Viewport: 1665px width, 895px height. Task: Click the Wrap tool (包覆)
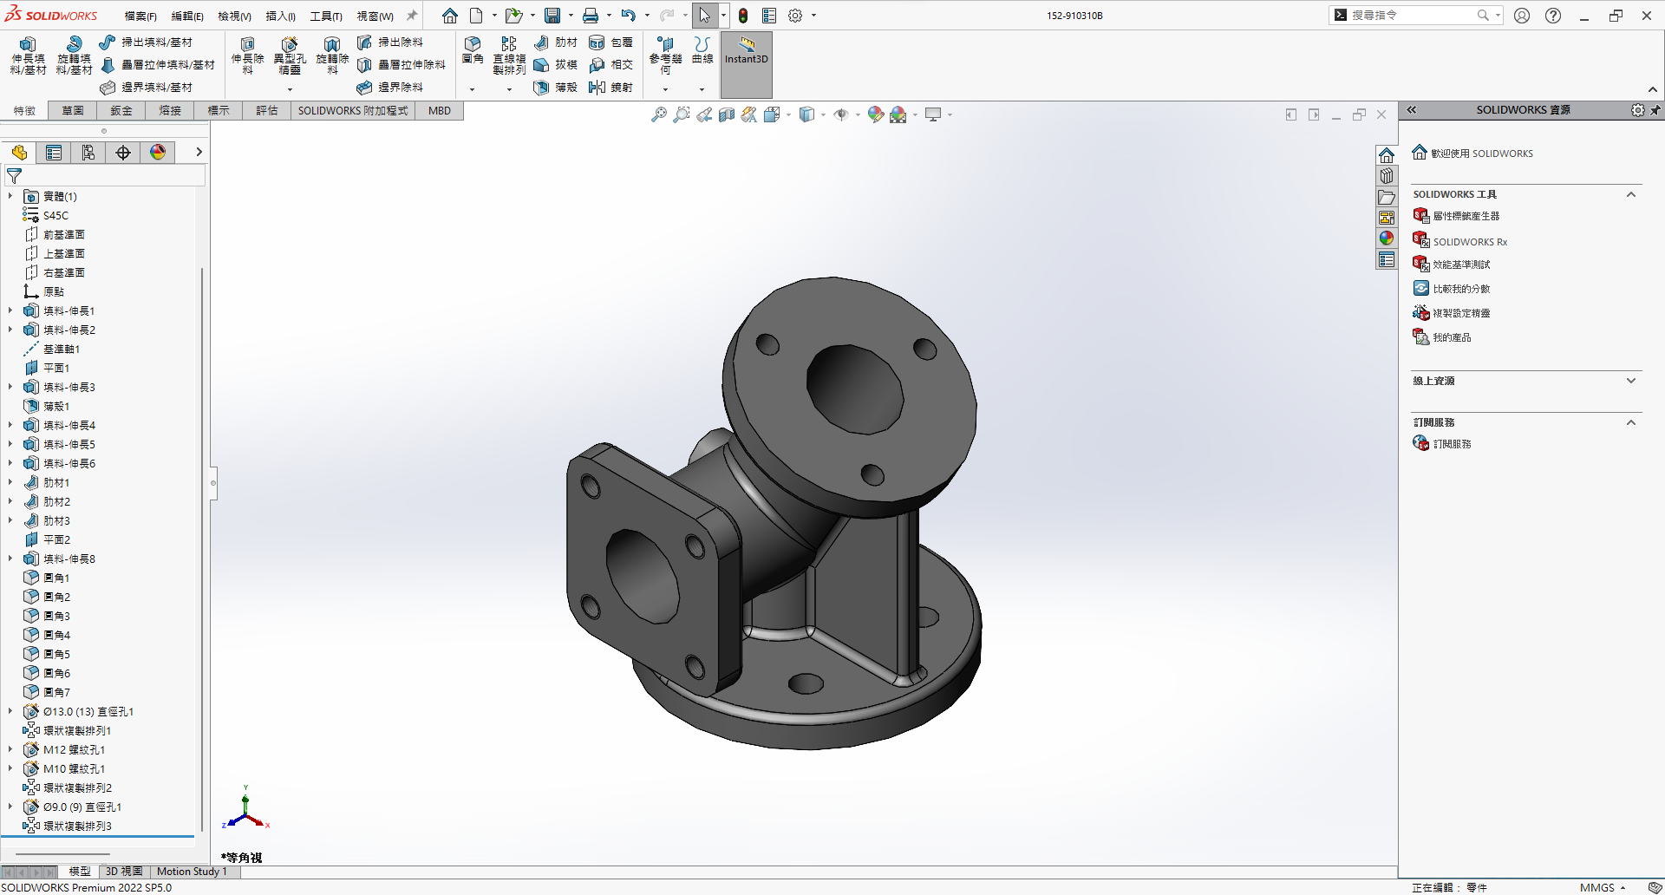(x=610, y=42)
